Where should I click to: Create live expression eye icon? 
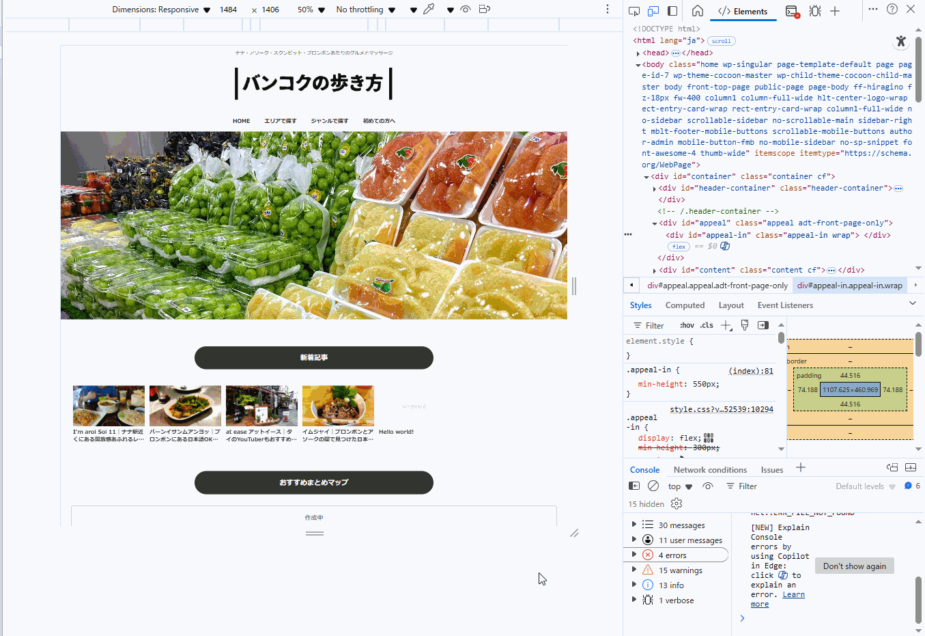coord(708,486)
